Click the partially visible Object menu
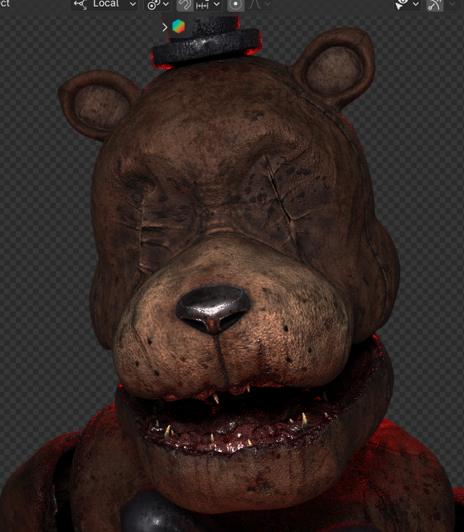 pyautogui.click(x=5, y=4)
